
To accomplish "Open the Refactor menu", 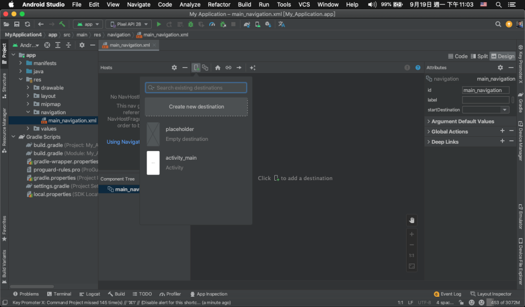I will pos(219,5).
